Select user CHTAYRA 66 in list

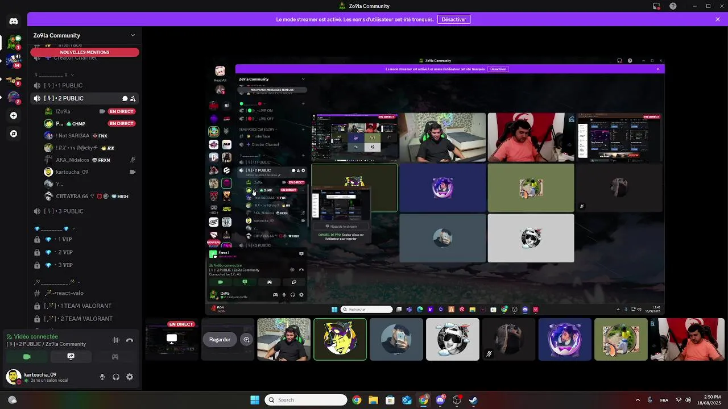90,197
